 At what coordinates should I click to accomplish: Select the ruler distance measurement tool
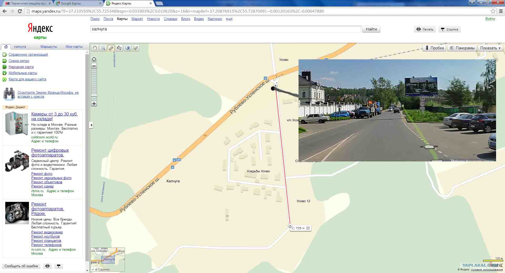111,48
